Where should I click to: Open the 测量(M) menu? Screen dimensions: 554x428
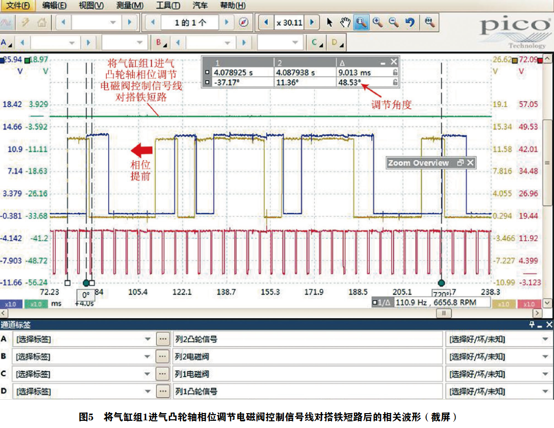click(x=130, y=5)
